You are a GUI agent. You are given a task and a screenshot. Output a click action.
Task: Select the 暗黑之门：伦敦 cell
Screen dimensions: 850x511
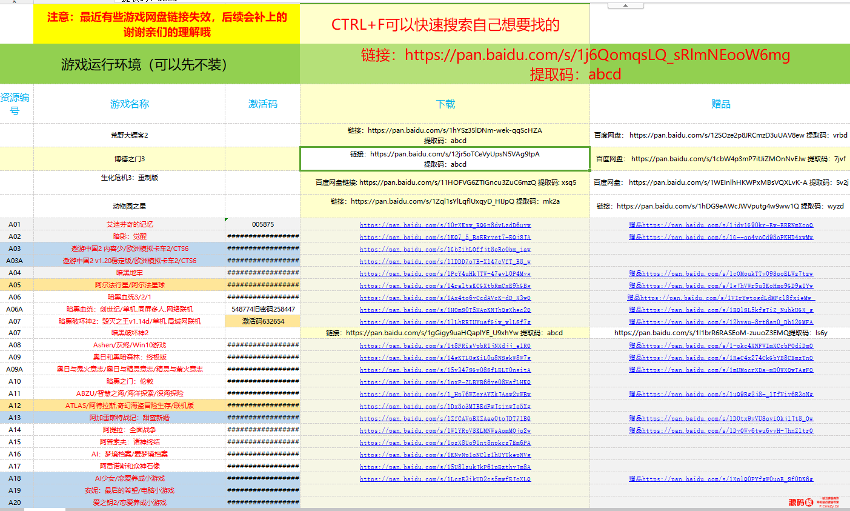[129, 381]
